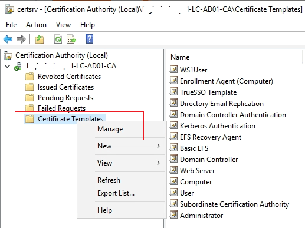The image size is (305, 228).
Task: Click the Certificate Templates folder icon
Action: (x=29, y=119)
